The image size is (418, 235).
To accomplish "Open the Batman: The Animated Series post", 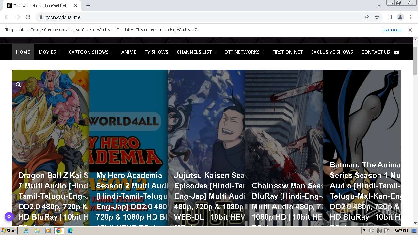I will click(x=365, y=193).
